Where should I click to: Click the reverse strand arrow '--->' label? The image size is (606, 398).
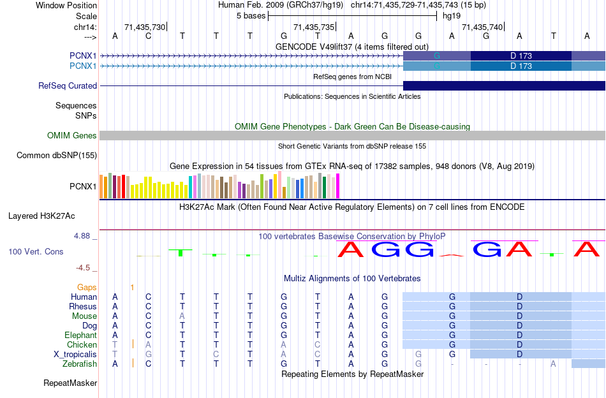click(x=90, y=37)
